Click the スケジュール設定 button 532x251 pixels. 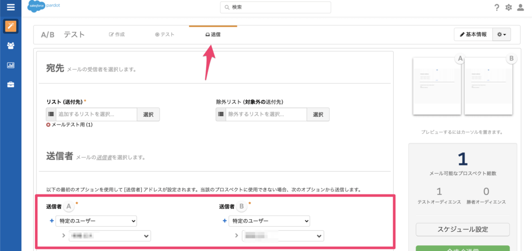(x=463, y=229)
